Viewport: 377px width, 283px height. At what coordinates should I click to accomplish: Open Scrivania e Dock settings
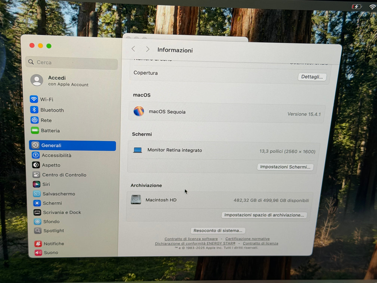click(57, 212)
